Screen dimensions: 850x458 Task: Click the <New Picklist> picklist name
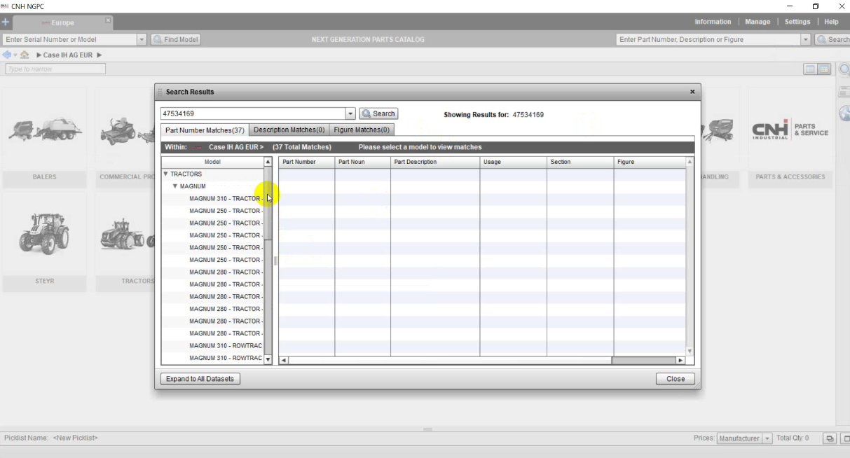[75, 438]
